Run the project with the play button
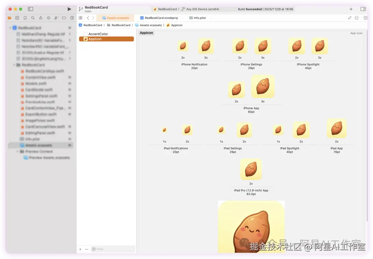Image resolution: width=373 pixels, height=259 pixels. coord(69,9)
